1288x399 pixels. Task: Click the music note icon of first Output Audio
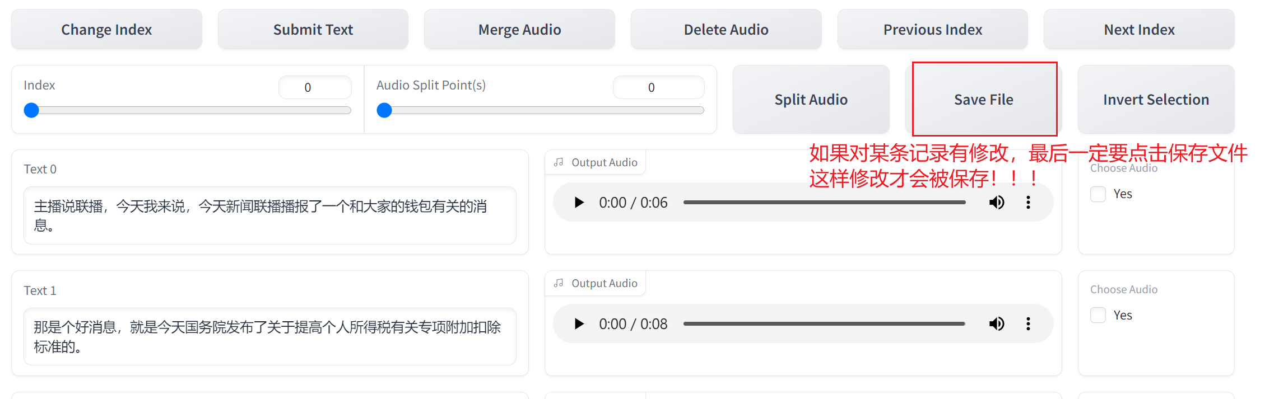click(x=559, y=162)
